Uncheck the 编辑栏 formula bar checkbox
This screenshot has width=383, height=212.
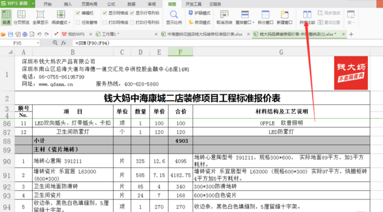click(79, 13)
